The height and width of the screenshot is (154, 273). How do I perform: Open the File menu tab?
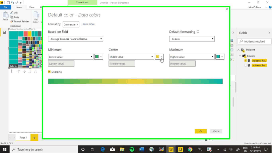point(6,7)
